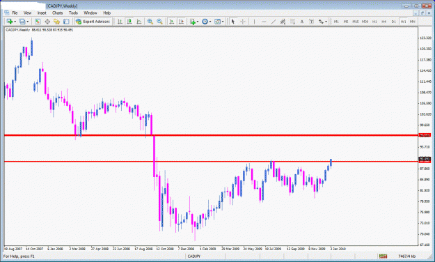Switch timeframe to MN monthly

pyautogui.click(x=413, y=22)
